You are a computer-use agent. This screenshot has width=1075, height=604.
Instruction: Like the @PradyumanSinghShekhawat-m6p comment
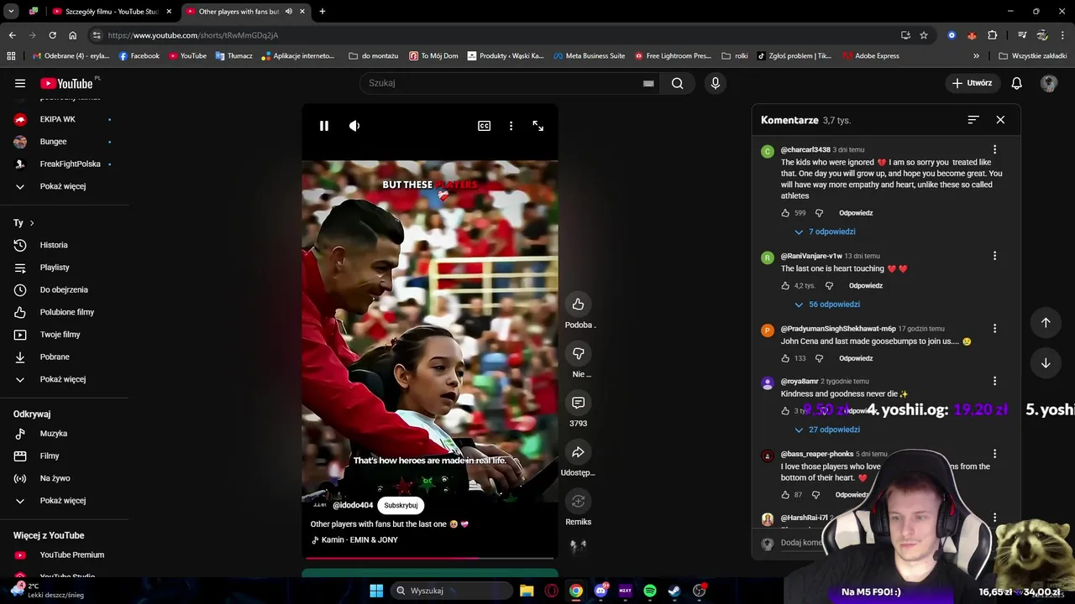[786, 358]
